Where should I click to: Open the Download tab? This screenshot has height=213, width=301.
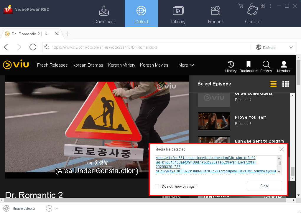(104, 15)
